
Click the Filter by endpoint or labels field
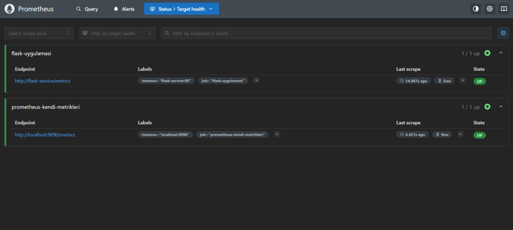326,33
